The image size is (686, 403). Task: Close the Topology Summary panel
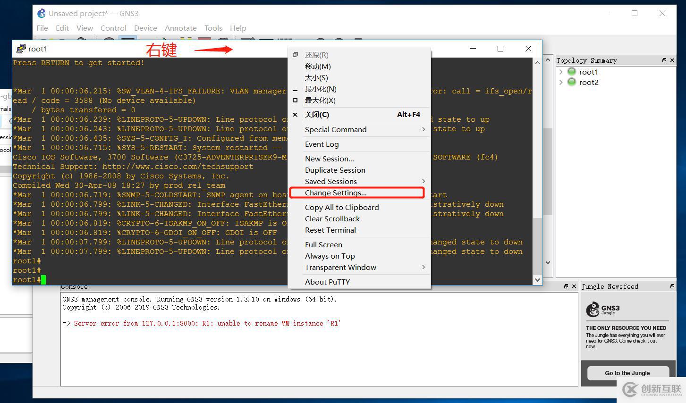click(672, 60)
